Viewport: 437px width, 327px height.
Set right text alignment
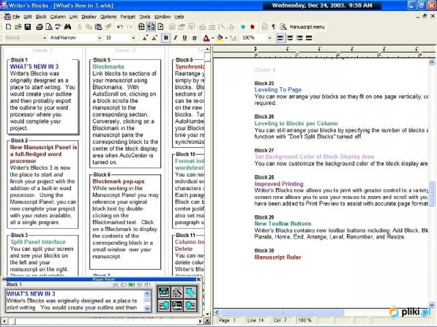(x=299, y=38)
